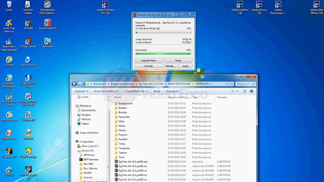Open Auslogics Disk Defrag icon
The image size is (324, 182).
[x=9, y=100]
